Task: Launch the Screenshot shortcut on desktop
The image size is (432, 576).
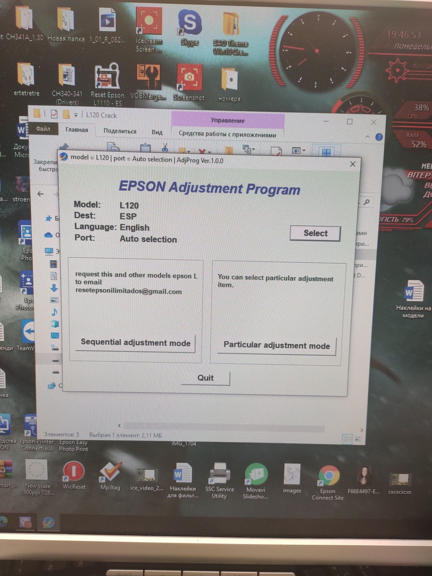Action: click(189, 83)
